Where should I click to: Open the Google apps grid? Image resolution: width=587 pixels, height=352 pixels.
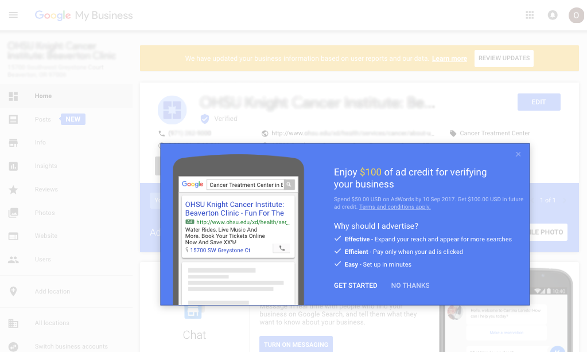click(x=530, y=15)
